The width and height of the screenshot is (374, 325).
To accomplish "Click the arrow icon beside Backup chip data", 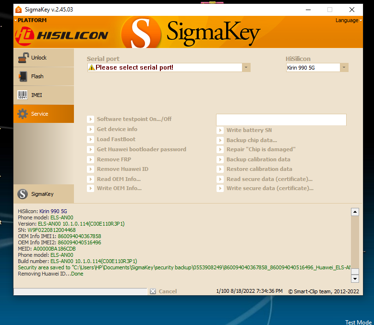I will (220, 140).
